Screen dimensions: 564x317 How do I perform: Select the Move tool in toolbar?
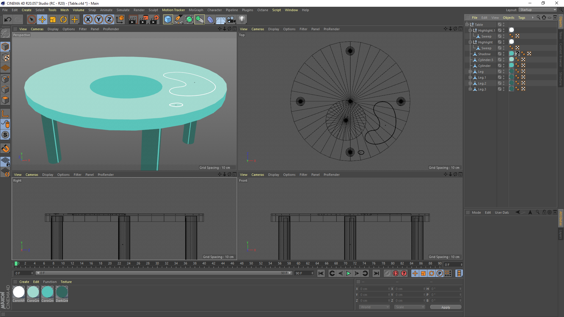click(42, 20)
